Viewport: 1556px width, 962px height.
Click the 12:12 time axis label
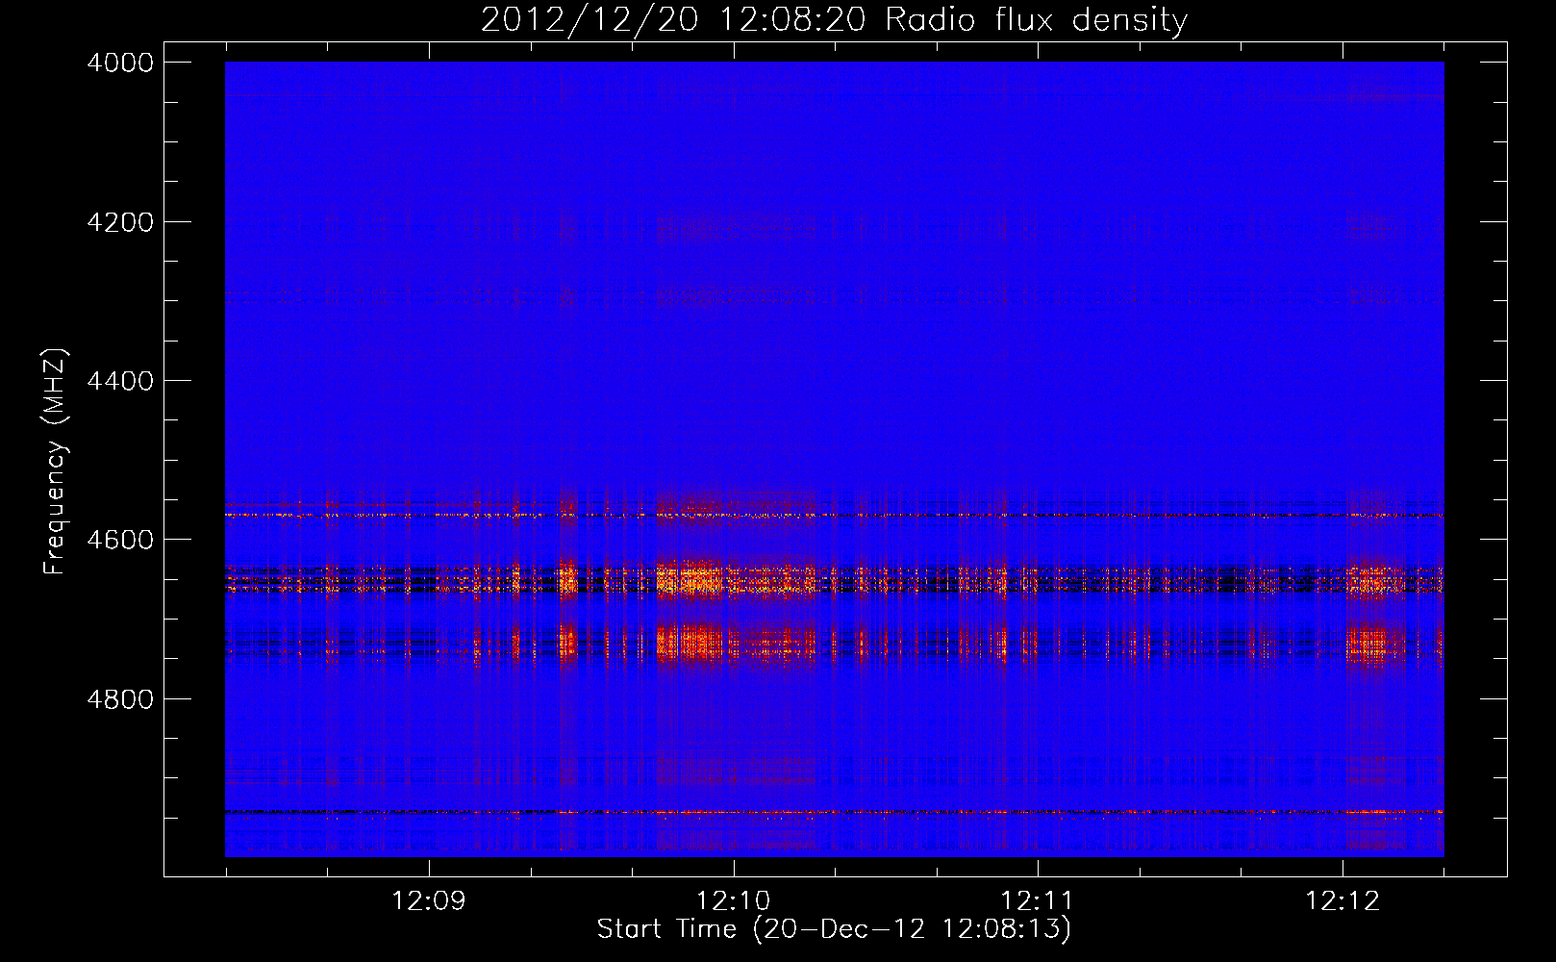1343,901
